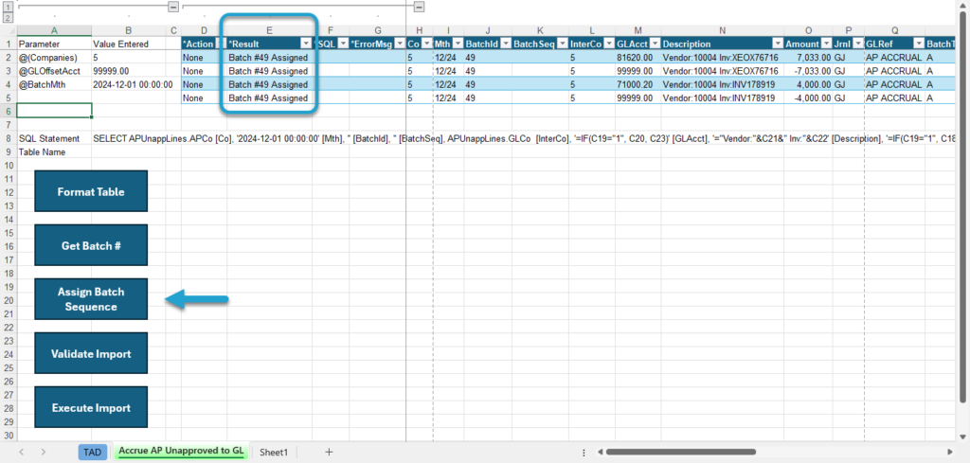Open the GLRef column filter dropdown
970x463 pixels.
(918, 44)
